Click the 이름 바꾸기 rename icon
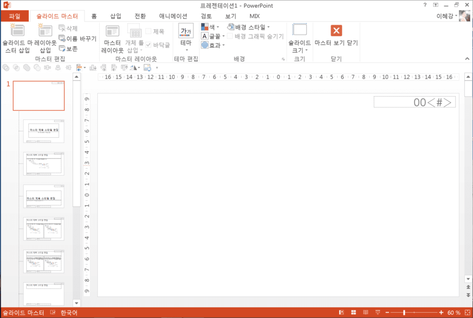This screenshot has width=473, height=318. [x=62, y=38]
